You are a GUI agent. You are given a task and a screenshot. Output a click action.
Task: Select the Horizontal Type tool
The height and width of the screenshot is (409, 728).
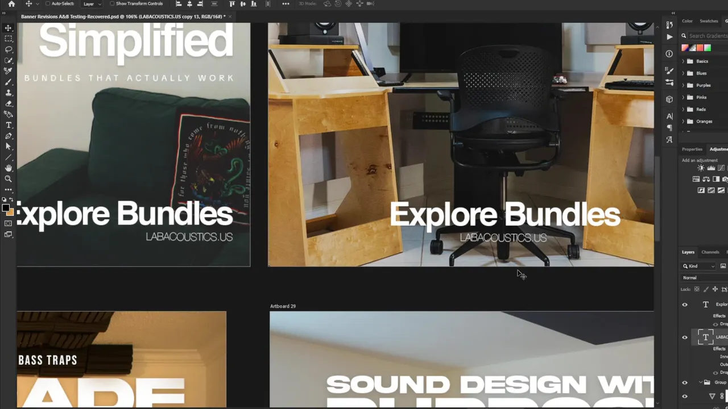point(9,125)
